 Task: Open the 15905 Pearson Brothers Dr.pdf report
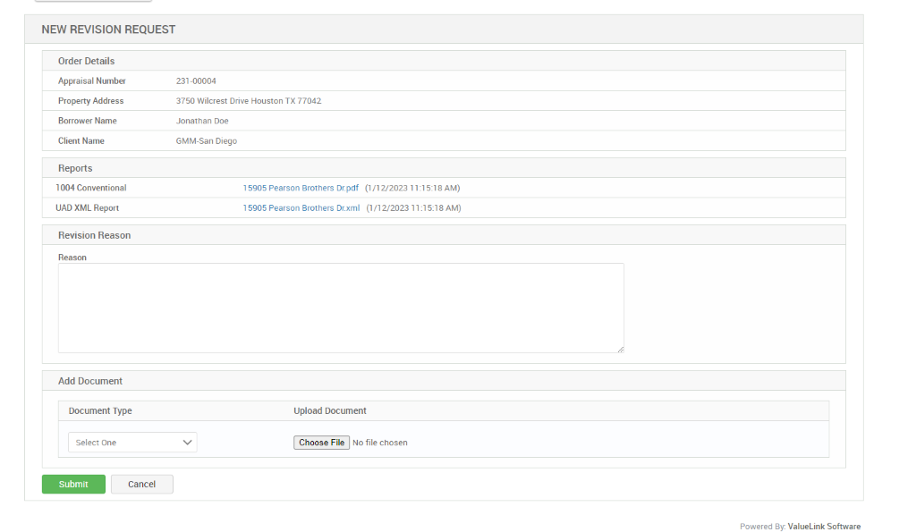click(x=300, y=188)
